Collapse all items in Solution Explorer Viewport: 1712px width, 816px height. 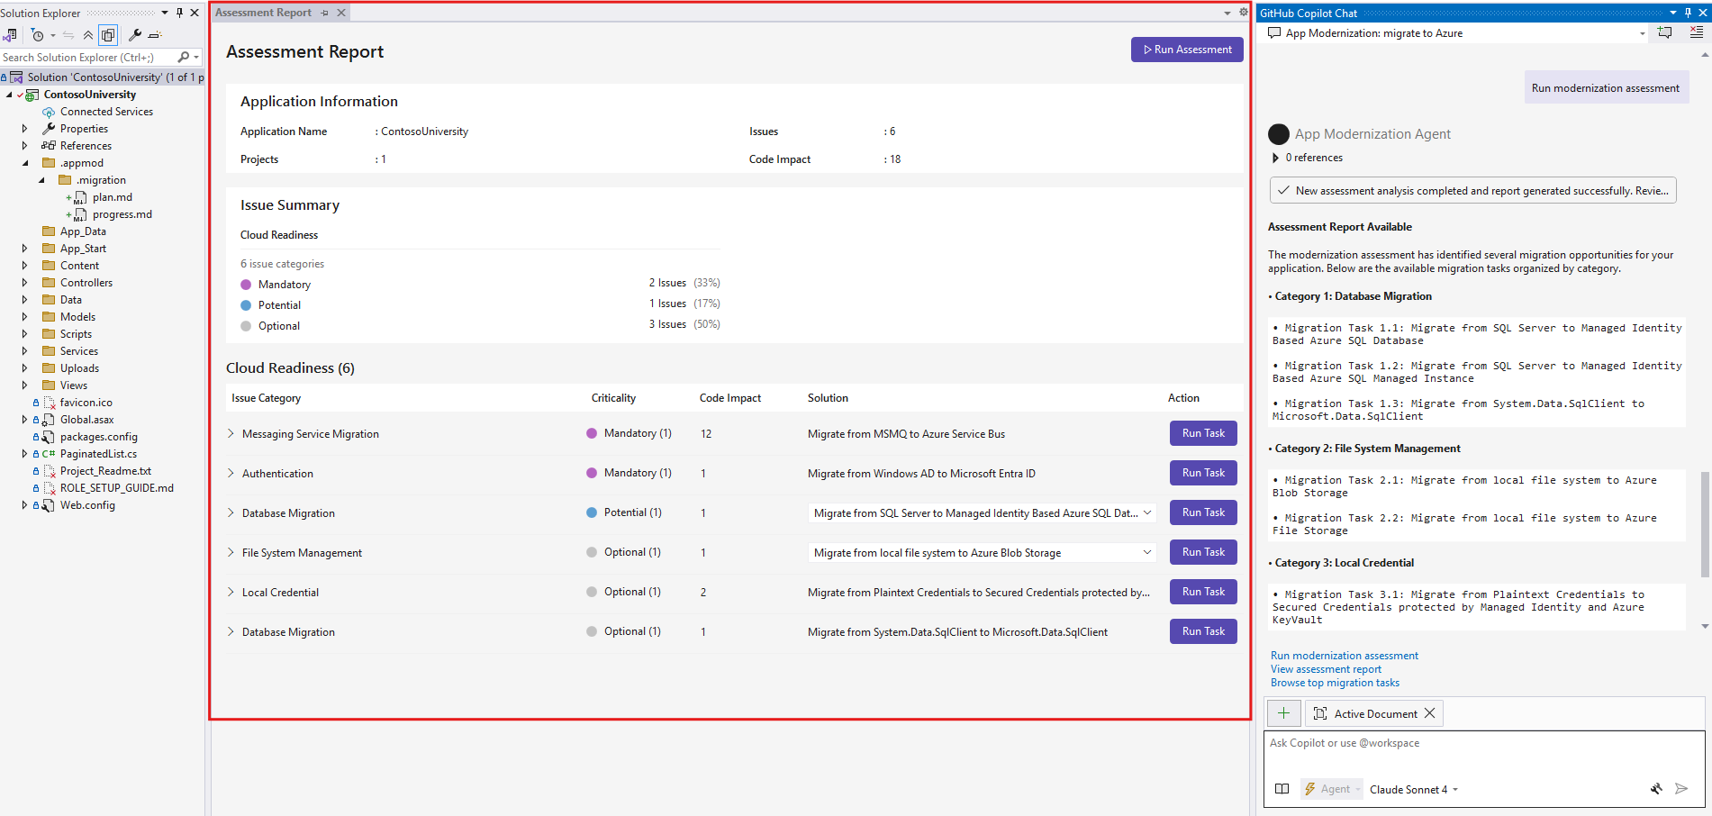(x=88, y=34)
